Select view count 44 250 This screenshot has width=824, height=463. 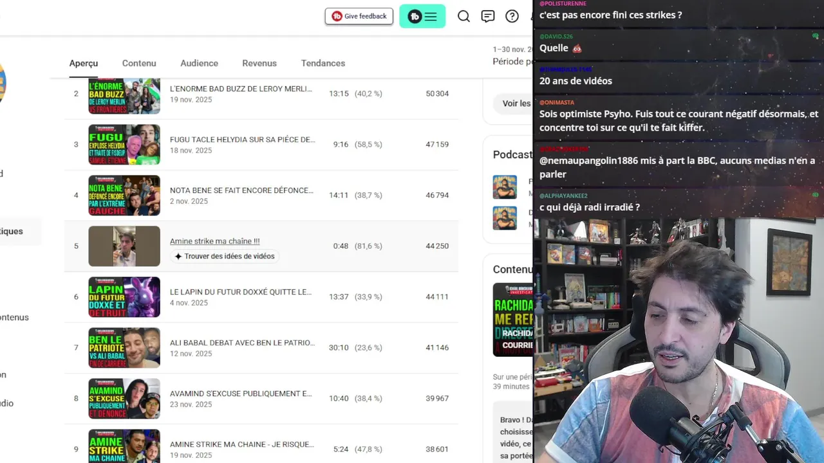pos(437,246)
